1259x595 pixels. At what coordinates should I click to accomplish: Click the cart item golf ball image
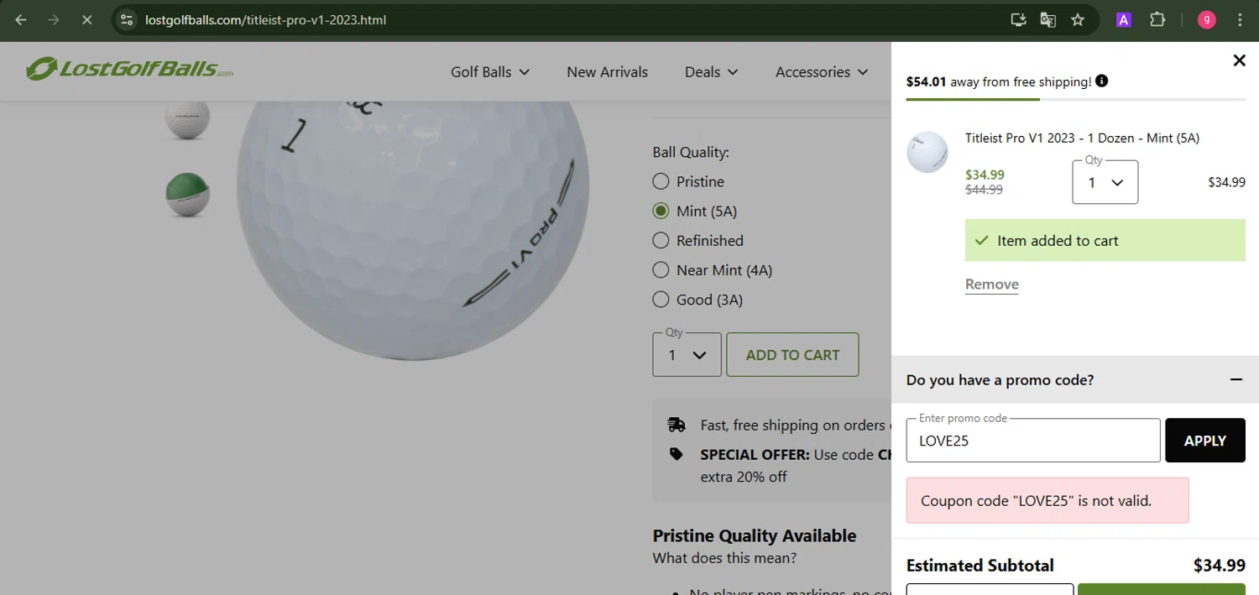coord(927,152)
